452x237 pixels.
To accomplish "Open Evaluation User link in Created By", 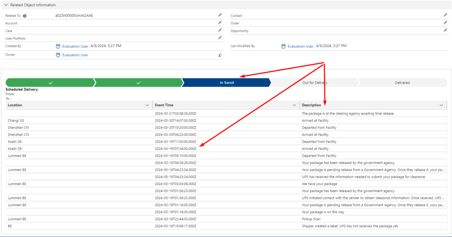I will (75, 46).
